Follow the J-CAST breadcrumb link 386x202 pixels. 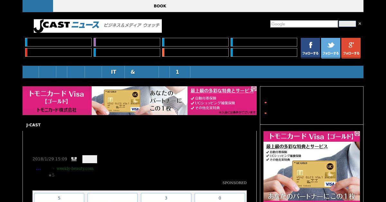pos(33,125)
